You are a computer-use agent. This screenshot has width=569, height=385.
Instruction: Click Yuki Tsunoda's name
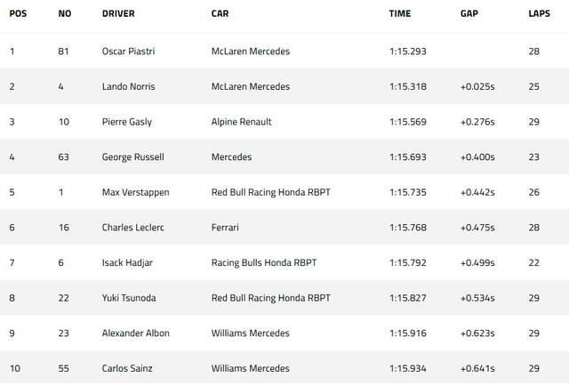coord(129,298)
